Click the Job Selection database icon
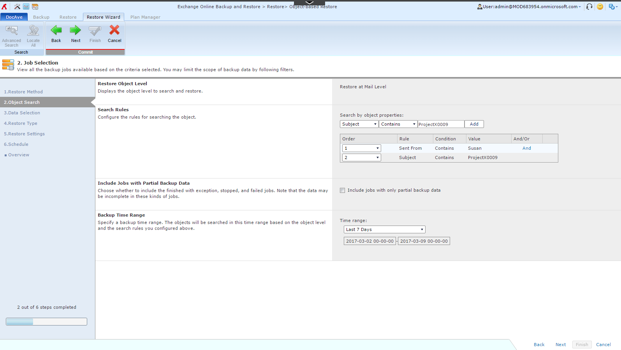 (x=8, y=65)
